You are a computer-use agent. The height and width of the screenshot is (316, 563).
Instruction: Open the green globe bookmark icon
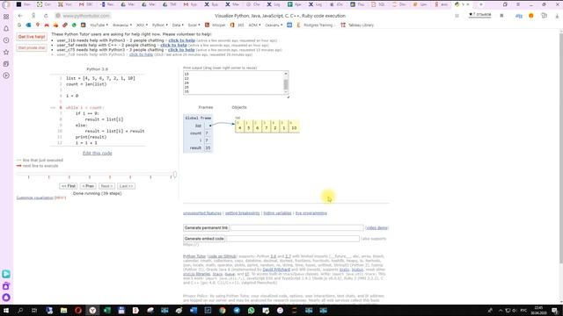point(74,25)
